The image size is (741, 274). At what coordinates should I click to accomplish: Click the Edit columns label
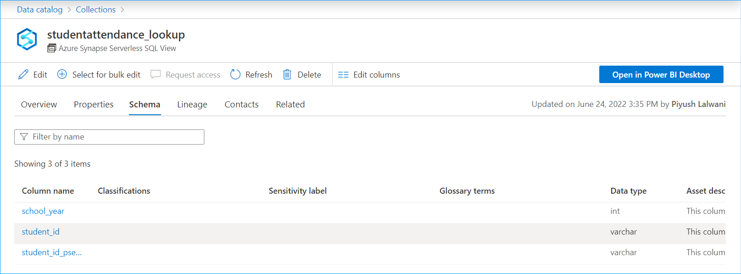pos(376,75)
